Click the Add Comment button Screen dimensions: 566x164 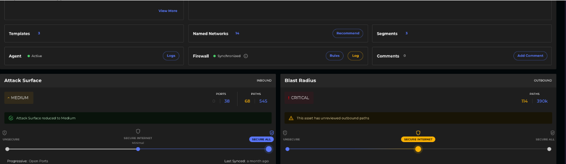(x=530, y=56)
